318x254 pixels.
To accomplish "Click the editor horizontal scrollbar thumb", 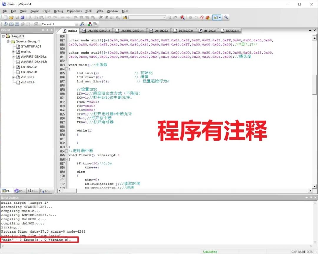I will (69, 191).
